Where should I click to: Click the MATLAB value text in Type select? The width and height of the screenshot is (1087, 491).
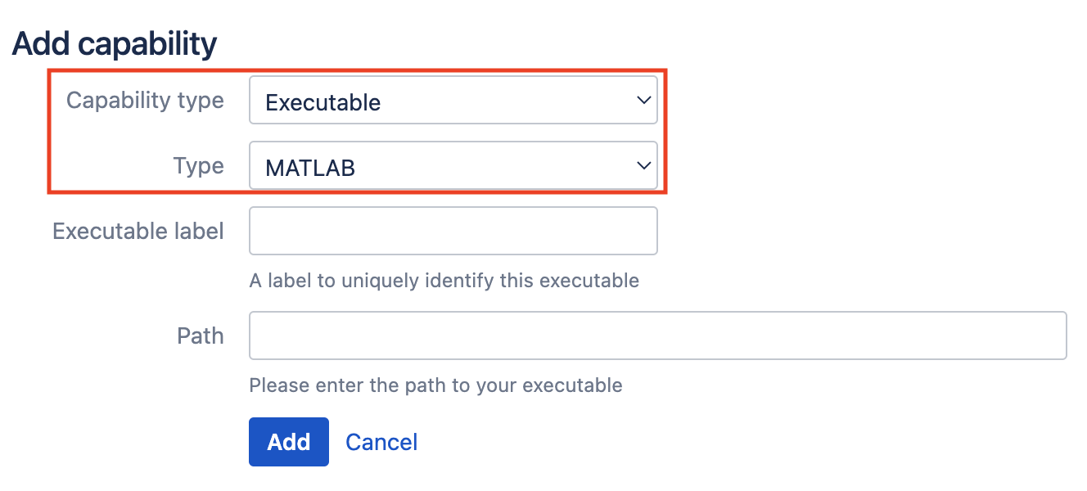click(x=310, y=169)
